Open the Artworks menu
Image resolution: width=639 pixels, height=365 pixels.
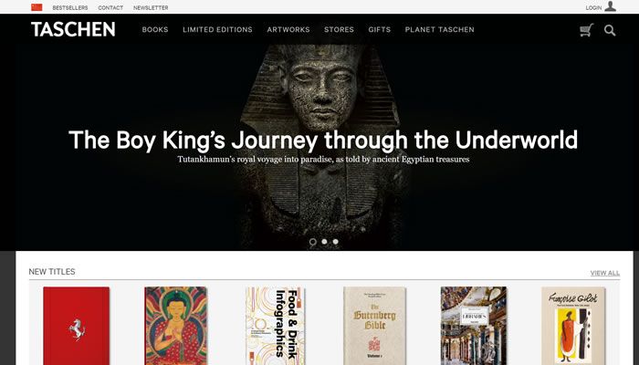[x=288, y=30]
